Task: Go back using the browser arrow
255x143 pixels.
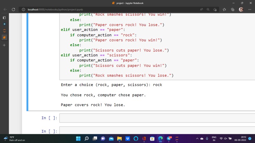Action: 5,9
